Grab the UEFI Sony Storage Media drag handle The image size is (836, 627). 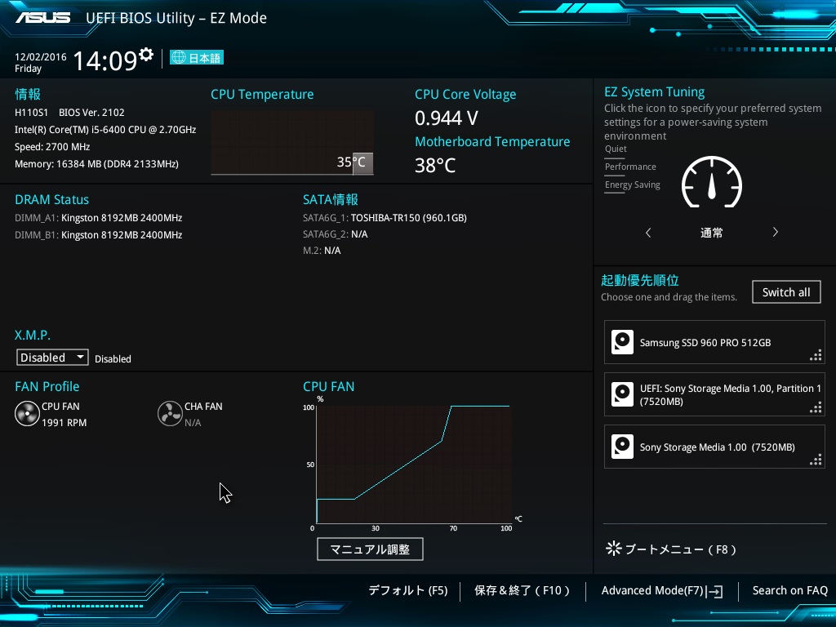click(x=816, y=408)
